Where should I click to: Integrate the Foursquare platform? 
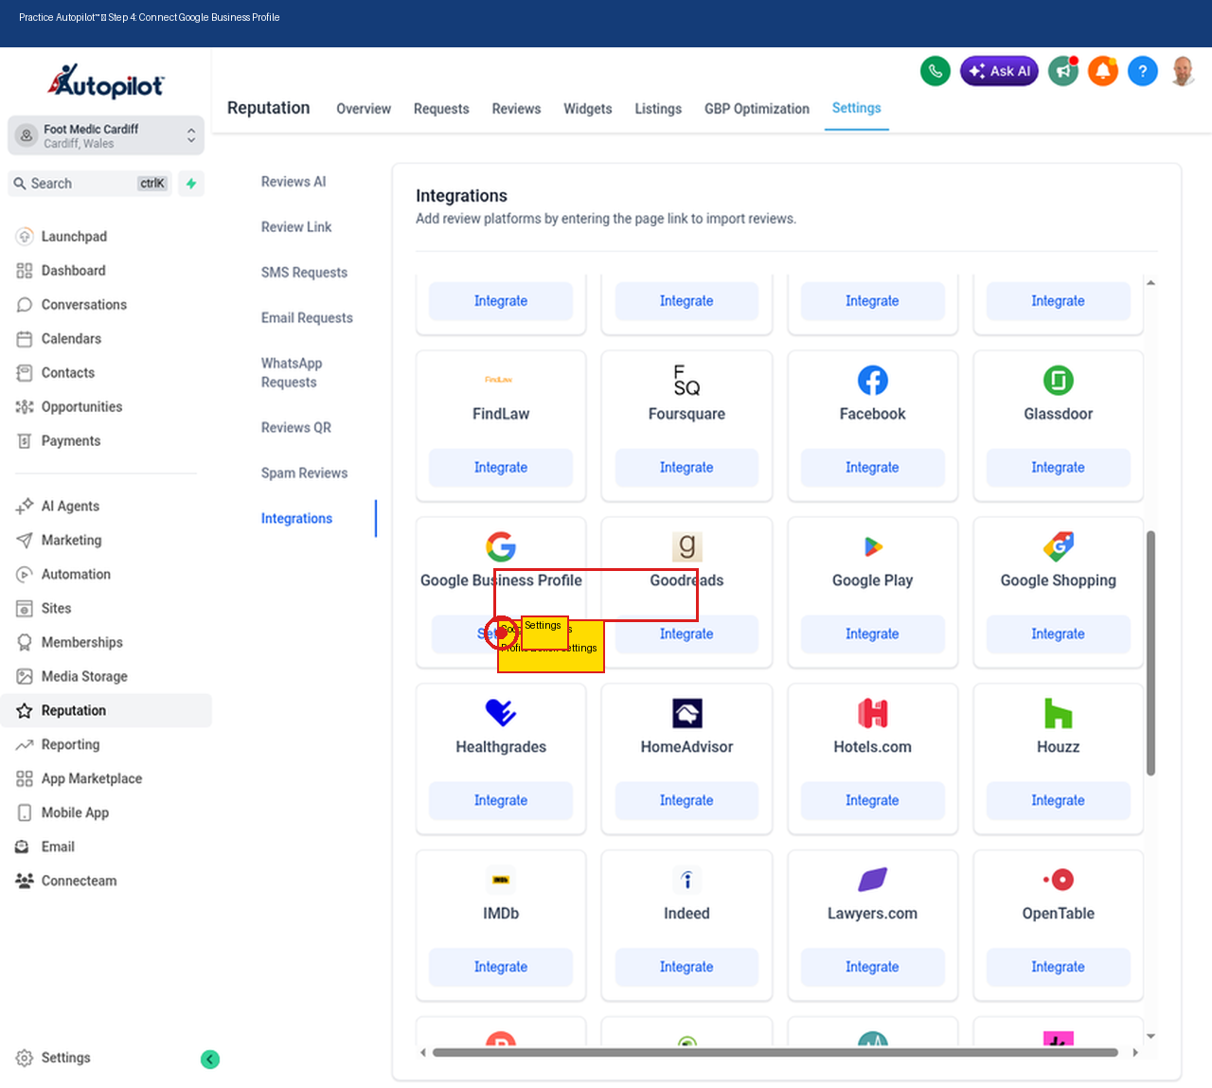tap(686, 468)
